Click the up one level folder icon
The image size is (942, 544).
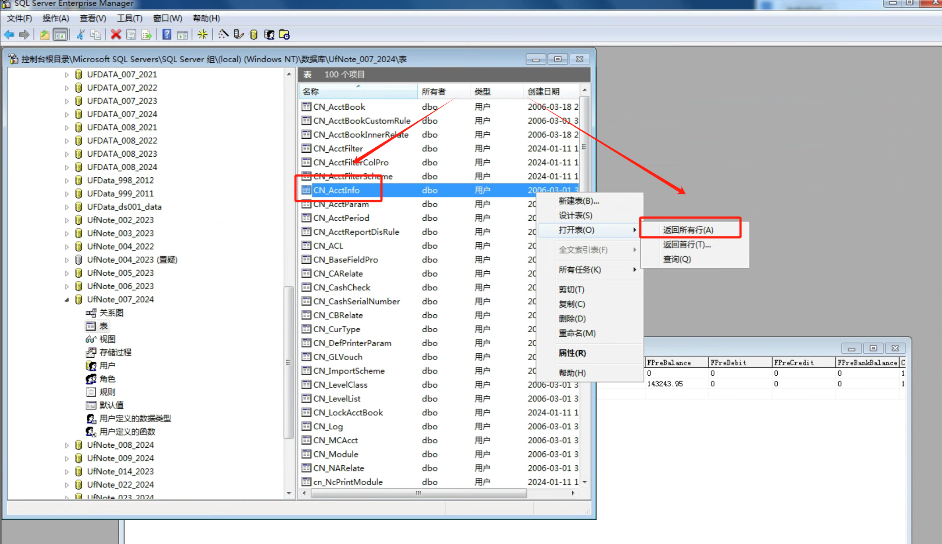44,34
